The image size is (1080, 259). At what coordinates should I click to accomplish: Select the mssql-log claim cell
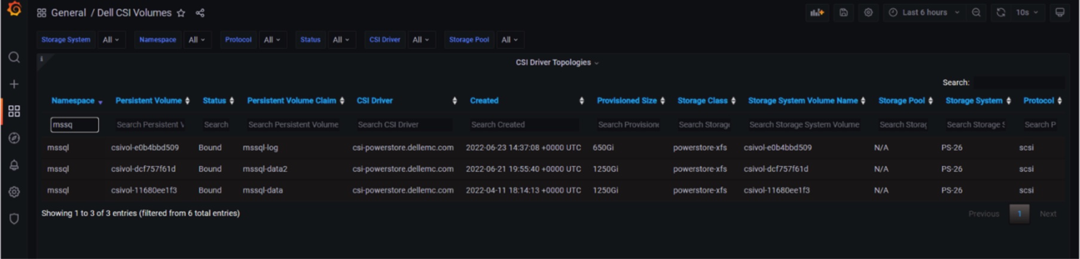point(260,147)
